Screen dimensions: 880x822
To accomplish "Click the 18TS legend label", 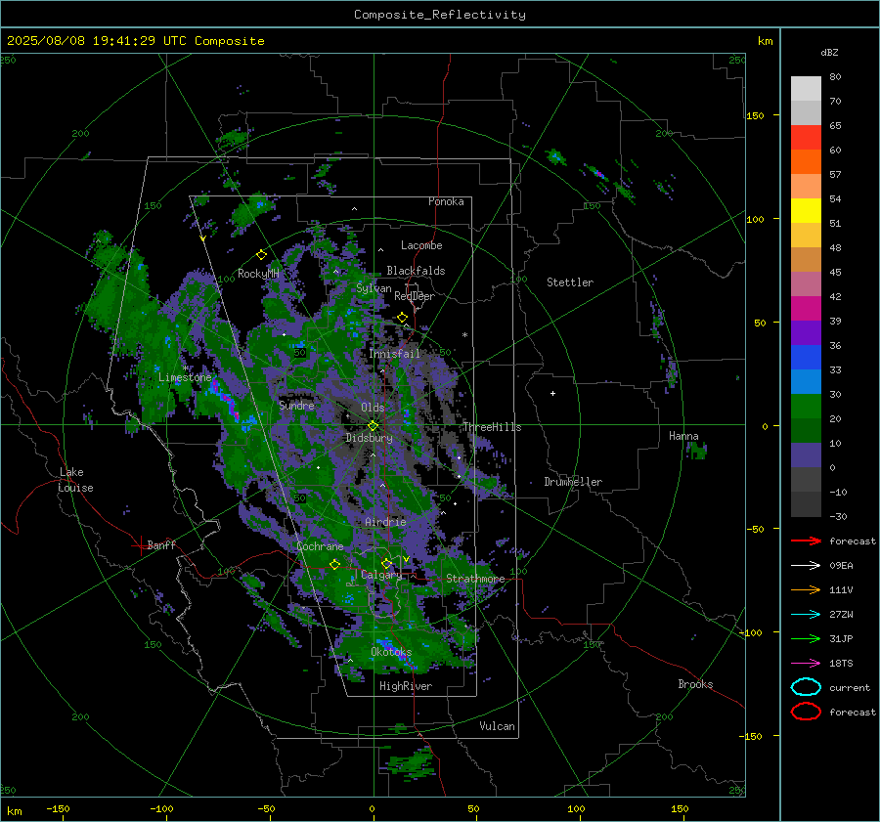I will (841, 664).
